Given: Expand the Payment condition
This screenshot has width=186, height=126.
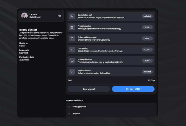Looking at the screenshot, I should click(111, 114).
